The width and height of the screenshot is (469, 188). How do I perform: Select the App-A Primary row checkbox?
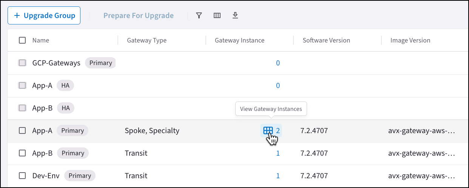click(22, 130)
